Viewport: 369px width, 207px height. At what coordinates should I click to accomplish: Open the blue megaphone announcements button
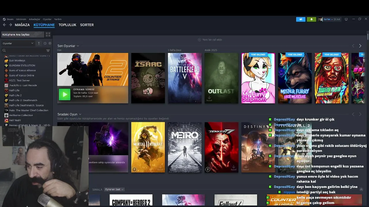[301, 19]
